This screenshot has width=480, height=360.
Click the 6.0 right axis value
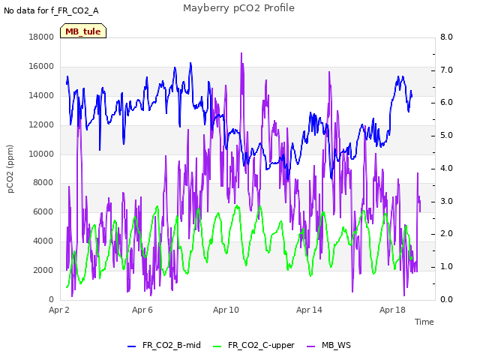pyautogui.click(x=446, y=103)
